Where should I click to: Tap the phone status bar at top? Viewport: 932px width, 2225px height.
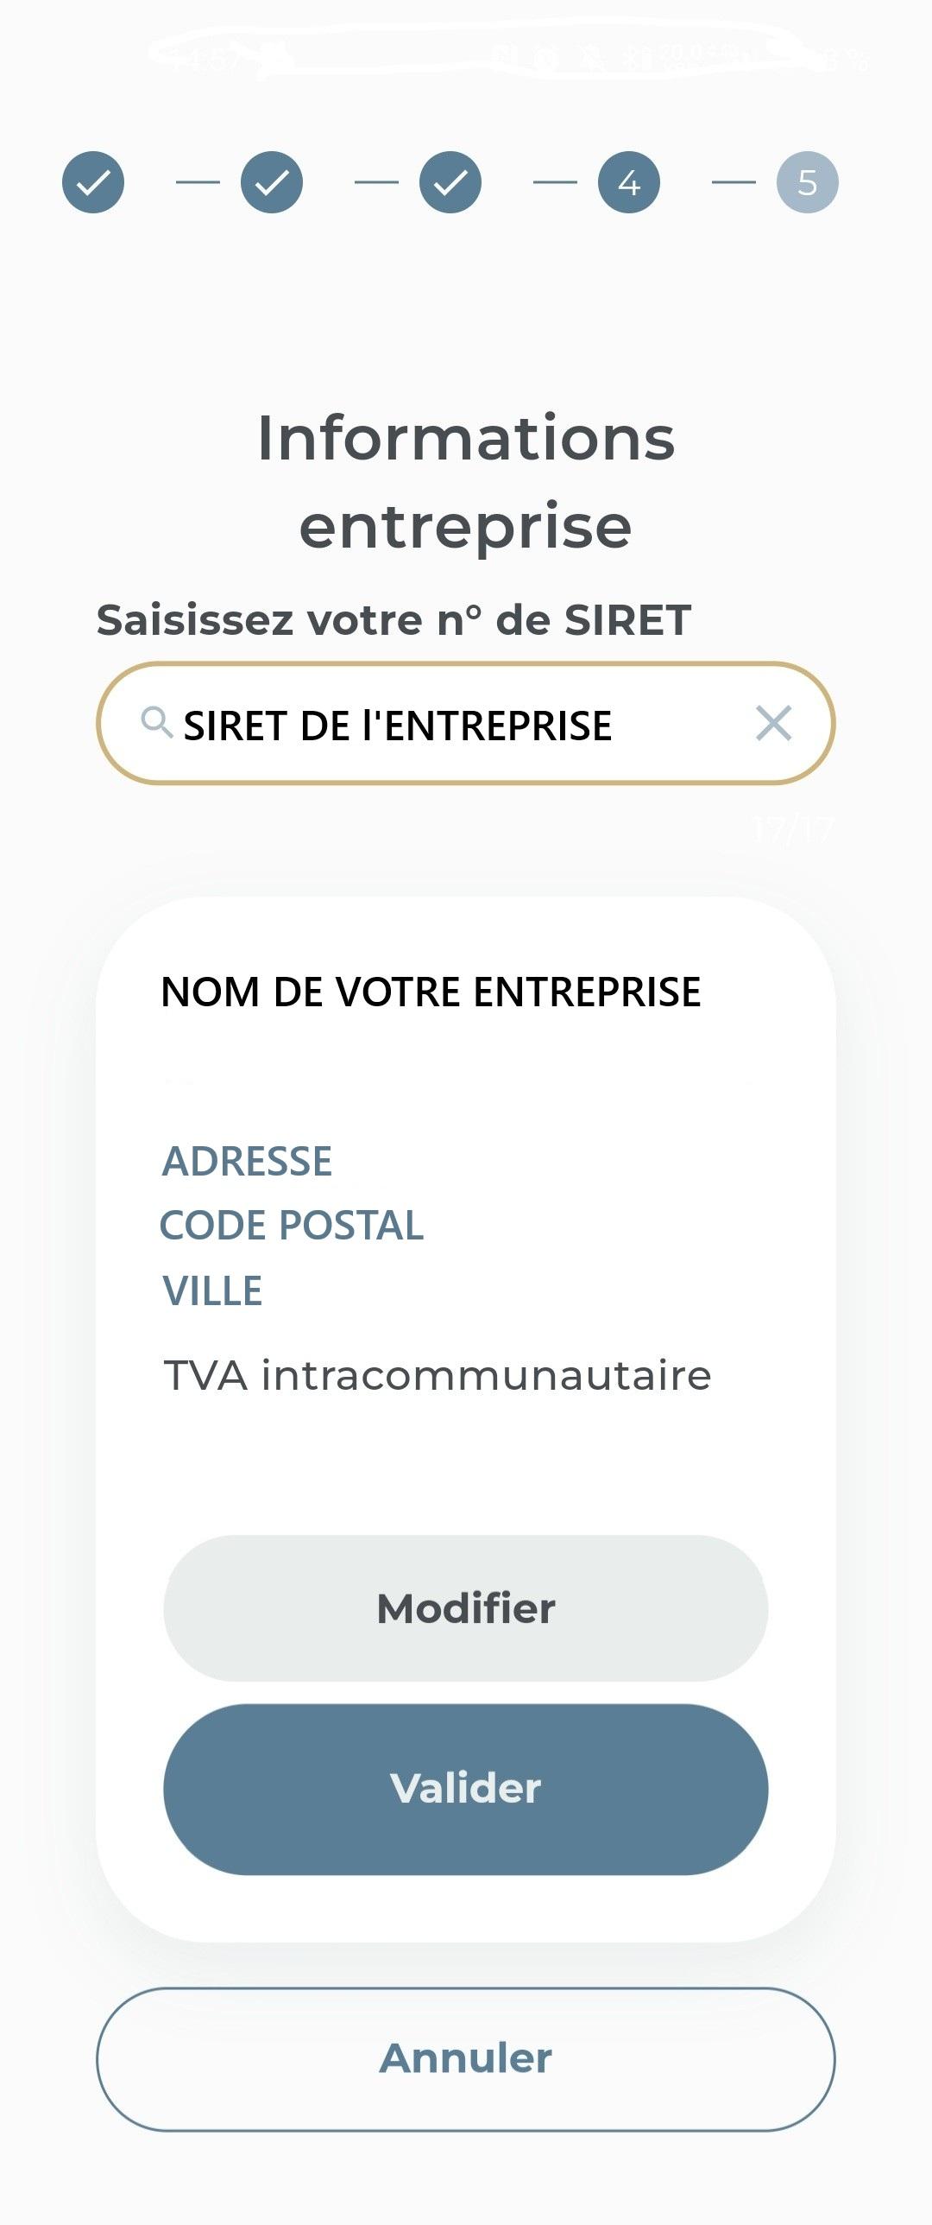click(x=466, y=57)
